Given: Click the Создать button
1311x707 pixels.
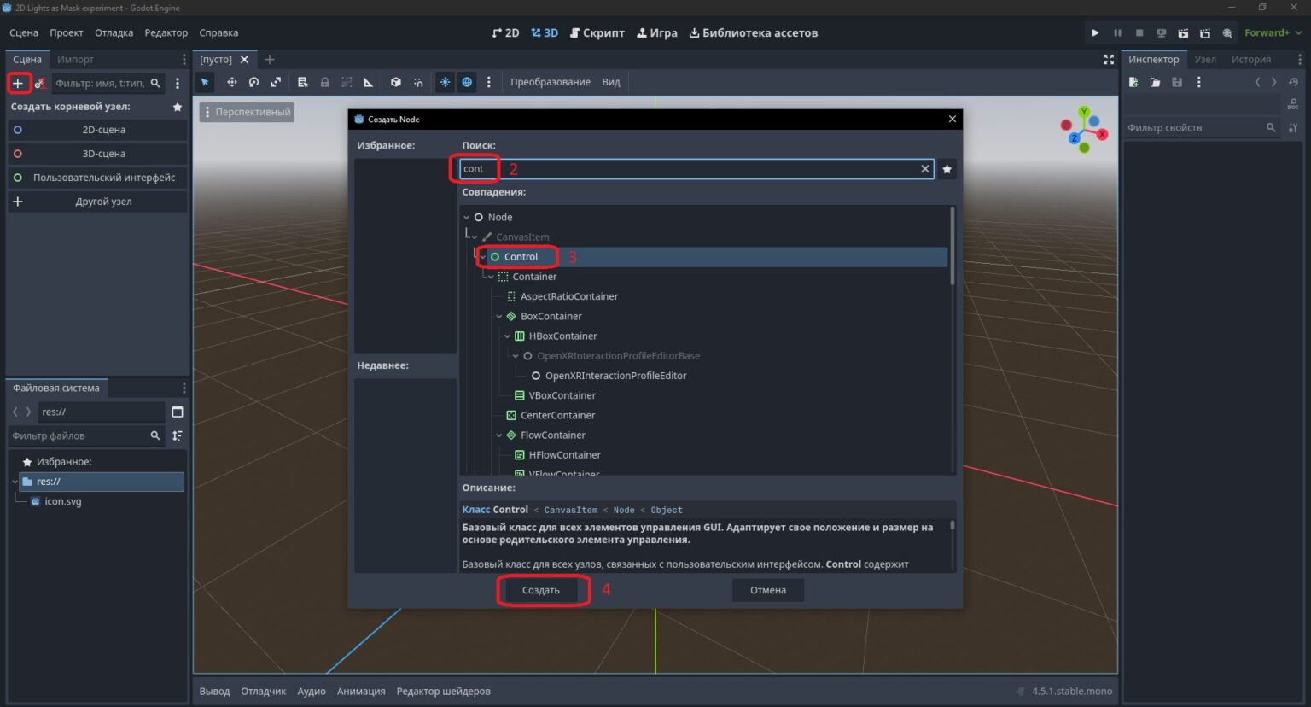Looking at the screenshot, I should tap(541, 590).
